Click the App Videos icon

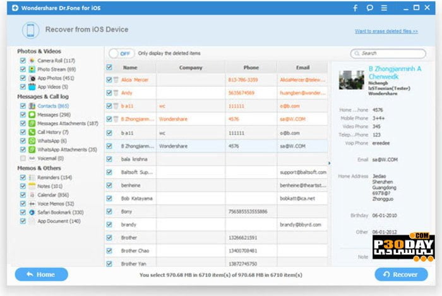coord(32,87)
